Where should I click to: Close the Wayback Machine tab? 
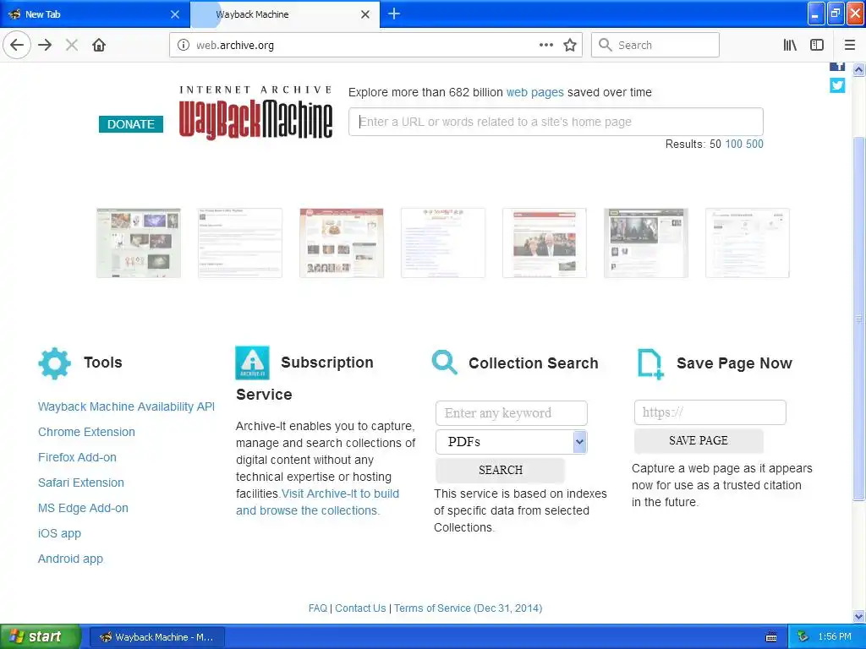tap(365, 14)
